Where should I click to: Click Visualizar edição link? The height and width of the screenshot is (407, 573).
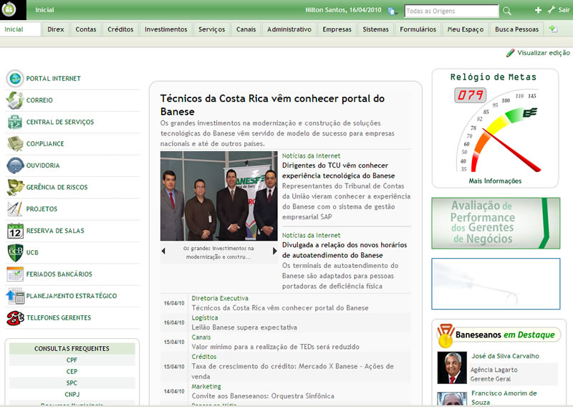click(x=544, y=53)
